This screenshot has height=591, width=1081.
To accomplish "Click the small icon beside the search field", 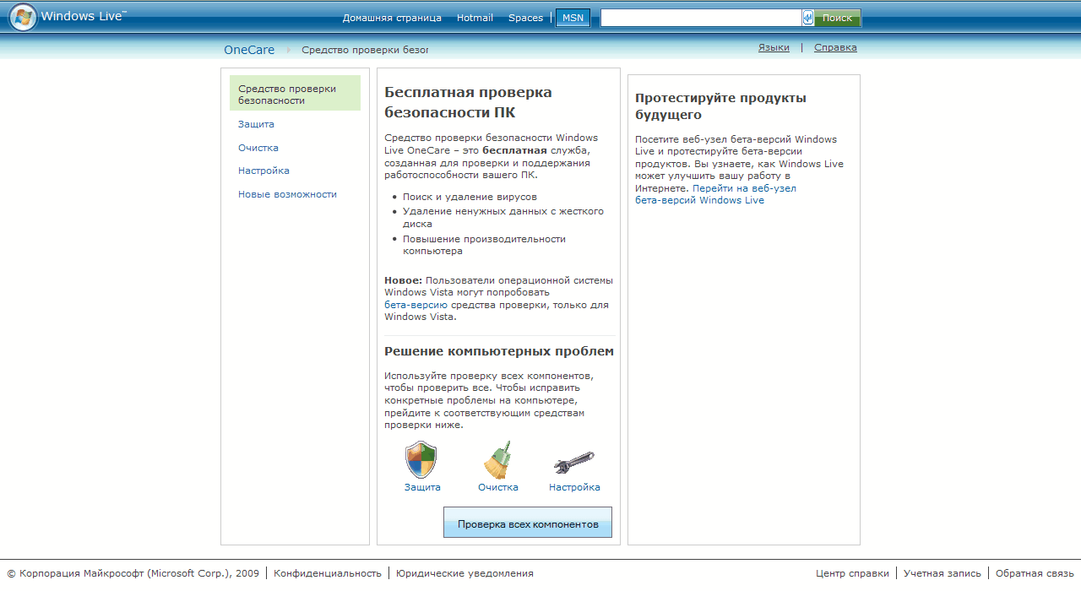I will point(808,18).
